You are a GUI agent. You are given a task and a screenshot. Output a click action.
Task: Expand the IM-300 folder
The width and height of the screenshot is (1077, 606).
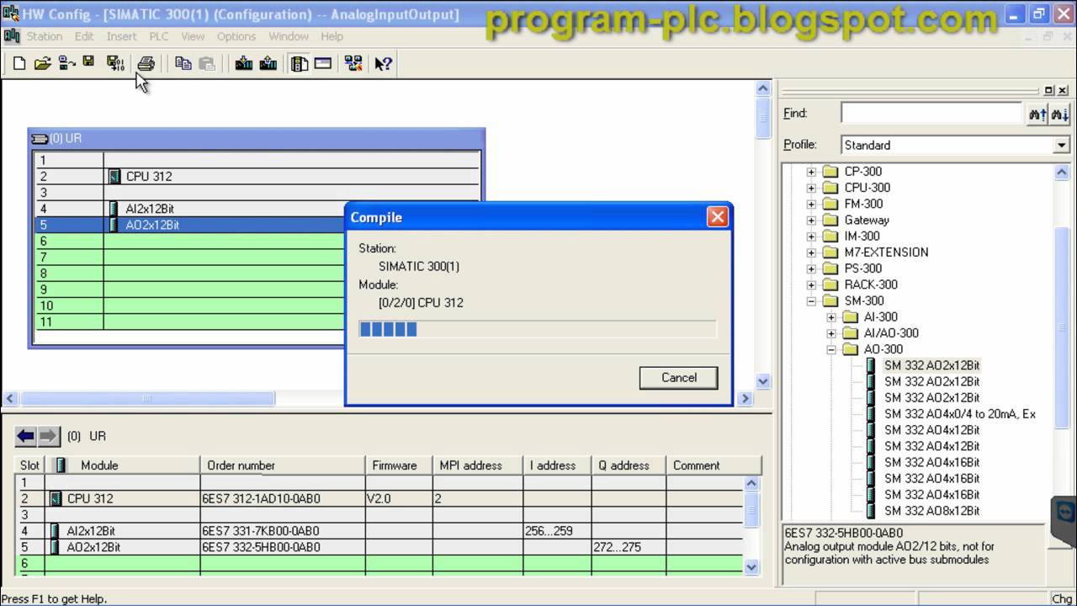click(x=811, y=237)
